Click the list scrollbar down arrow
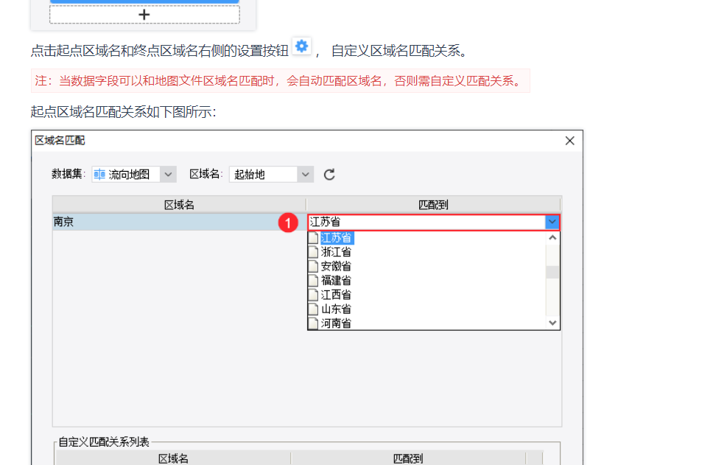 tap(552, 323)
